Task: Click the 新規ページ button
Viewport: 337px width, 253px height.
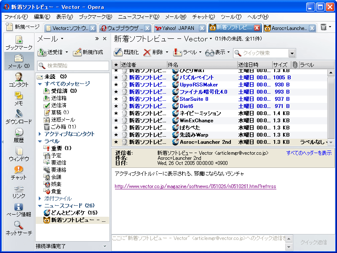Action: pyautogui.click(x=23, y=27)
